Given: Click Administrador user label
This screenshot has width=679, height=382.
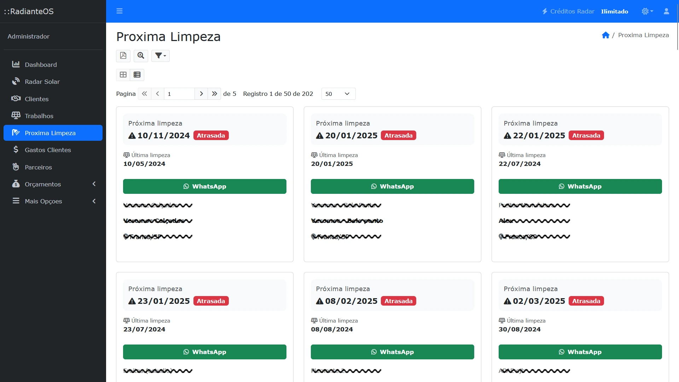Looking at the screenshot, I should (29, 36).
